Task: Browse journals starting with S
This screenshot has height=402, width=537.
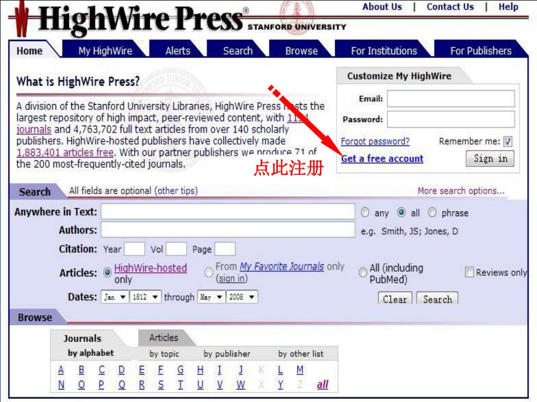Action: (160, 385)
